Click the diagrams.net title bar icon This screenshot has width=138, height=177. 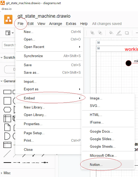pos(3,3)
